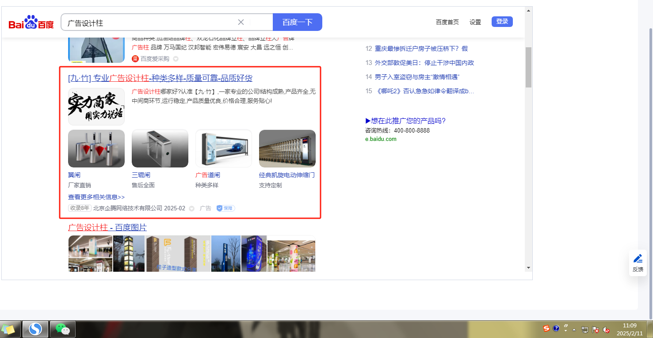
Task: Open hot search item 外交部敦促美日
Action: pos(424,63)
